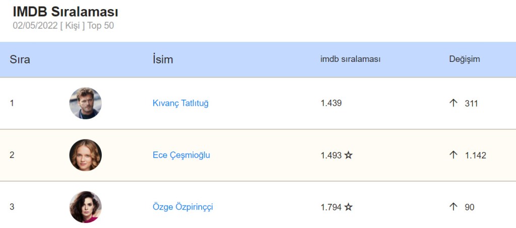Image resolution: width=516 pixels, height=228 pixels.
Task: Click the 1.439 imdb ranking value
Action: [x=331, y=103]
